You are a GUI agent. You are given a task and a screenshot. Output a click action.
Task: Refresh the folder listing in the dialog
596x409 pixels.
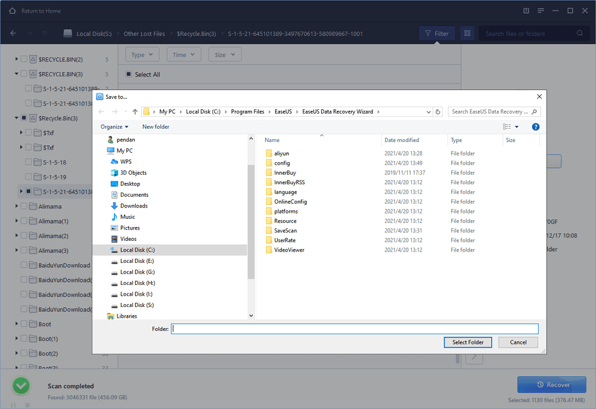pyautogui.click(x=438, y=111)
